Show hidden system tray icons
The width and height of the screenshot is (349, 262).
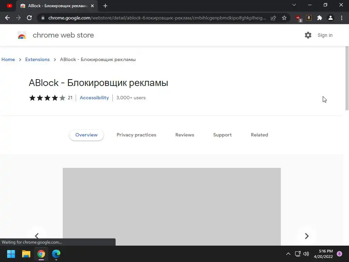[x=288, y=254]
